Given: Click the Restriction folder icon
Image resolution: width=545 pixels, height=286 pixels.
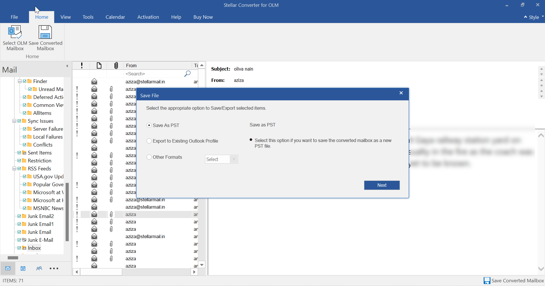Looking at the screenshot, I should [24, 161].
